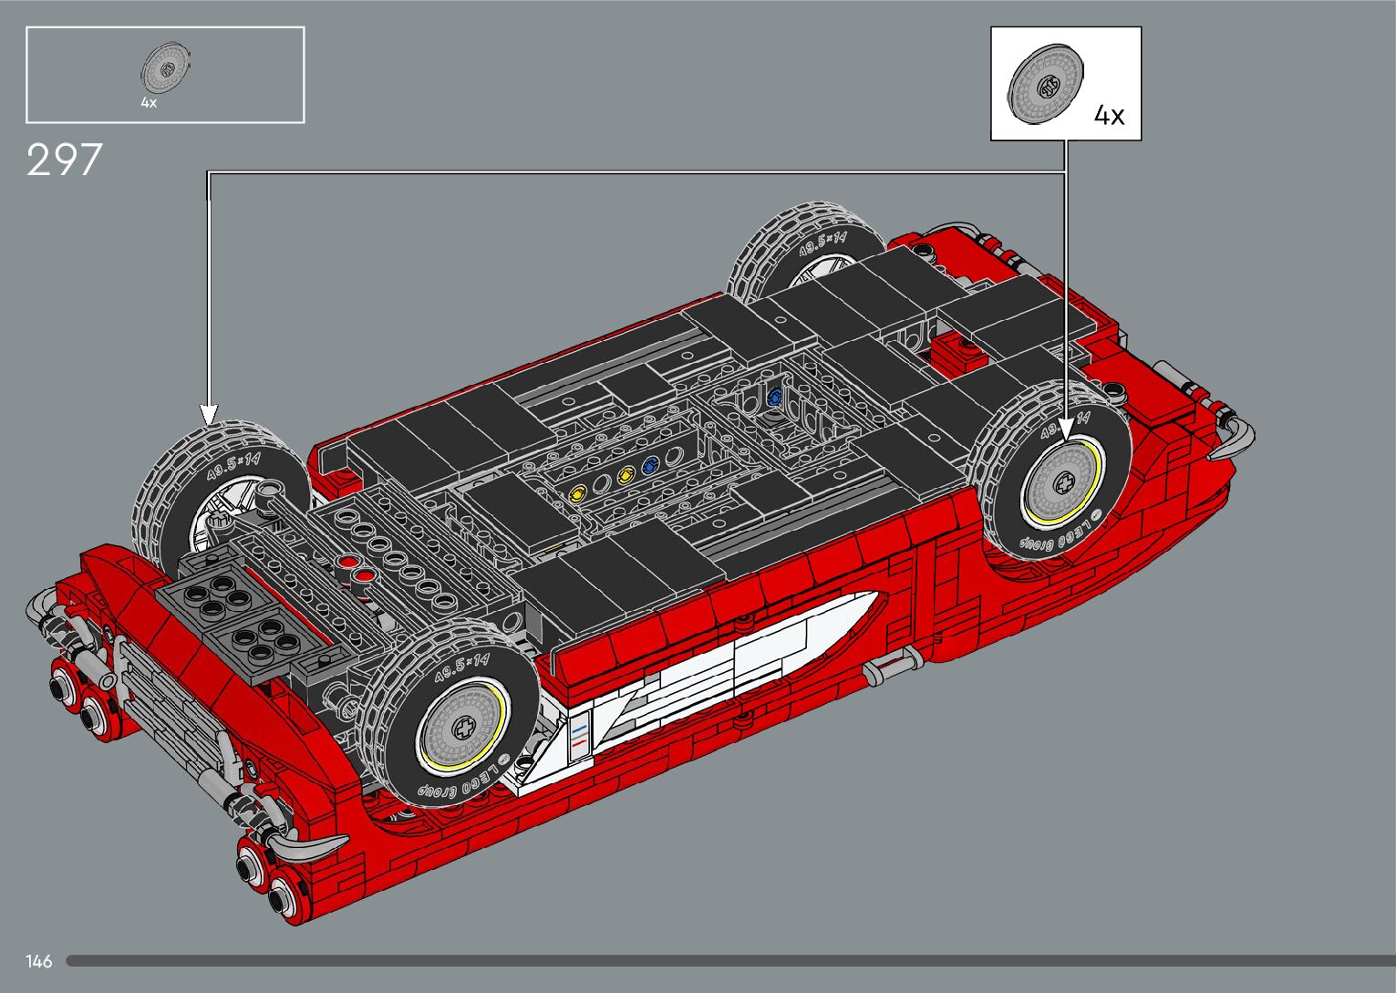Select the hubcap image in the 4x callout box
Viewport: 1396px width, 993px height.
point(1047,86)
